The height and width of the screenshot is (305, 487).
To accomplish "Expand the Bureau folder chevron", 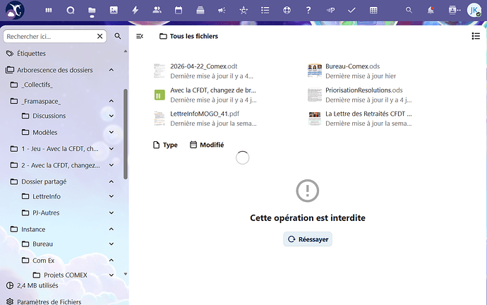I will tap(112, 244).
